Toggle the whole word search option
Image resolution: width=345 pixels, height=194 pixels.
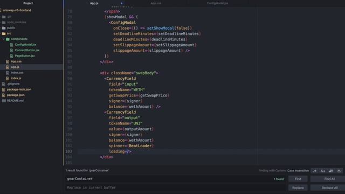(339, 171)
